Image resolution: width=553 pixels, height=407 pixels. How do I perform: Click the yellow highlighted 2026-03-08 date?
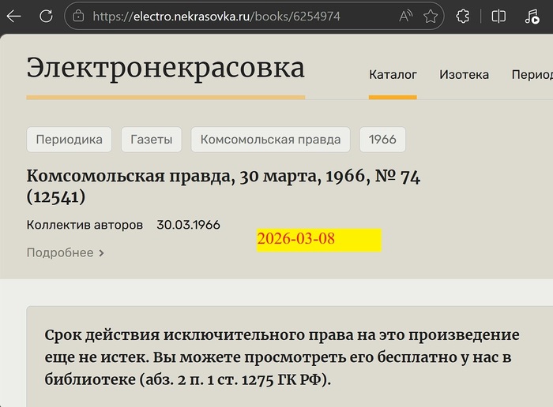click(x=318, y=240)
